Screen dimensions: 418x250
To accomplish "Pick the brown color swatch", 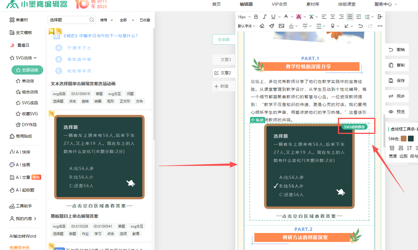I will coord(403,139).
